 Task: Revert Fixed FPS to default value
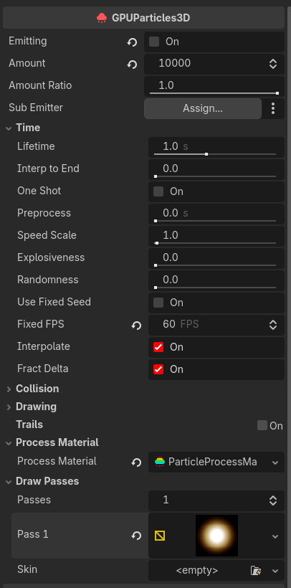136,325
